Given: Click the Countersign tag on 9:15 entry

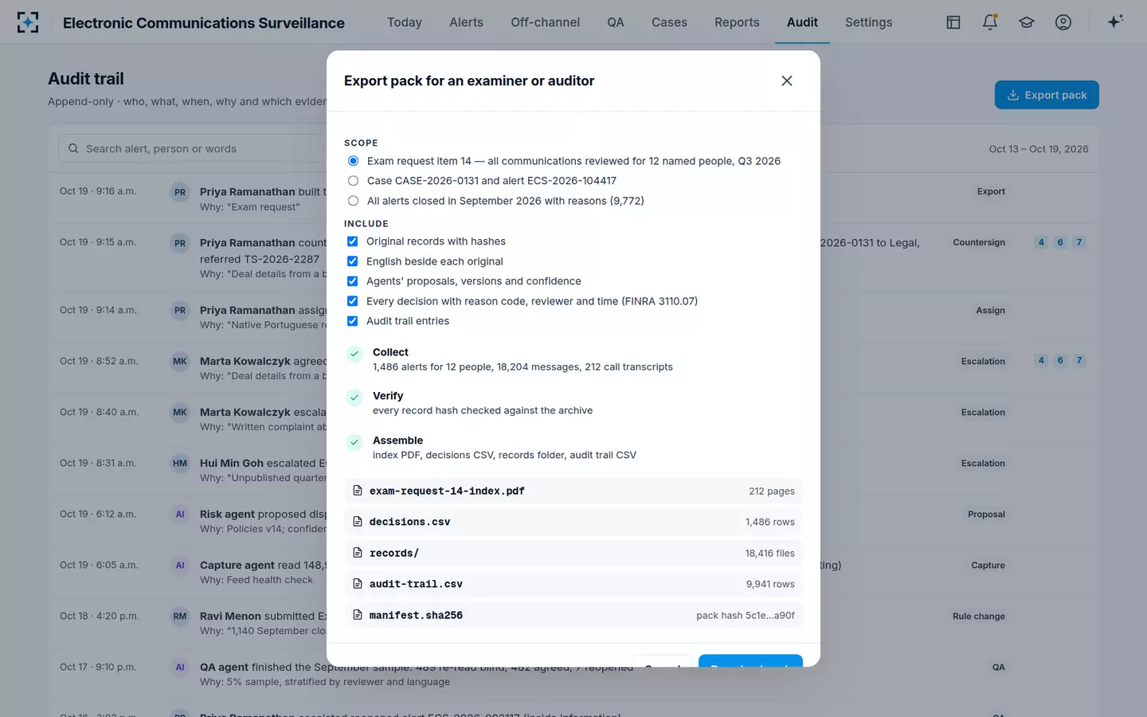Looking at the screenshot, I should click(979, 242).
